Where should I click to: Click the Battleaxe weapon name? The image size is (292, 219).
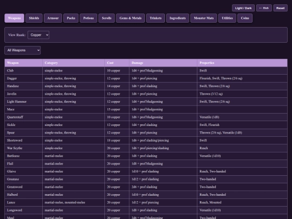tap(13, 156)
